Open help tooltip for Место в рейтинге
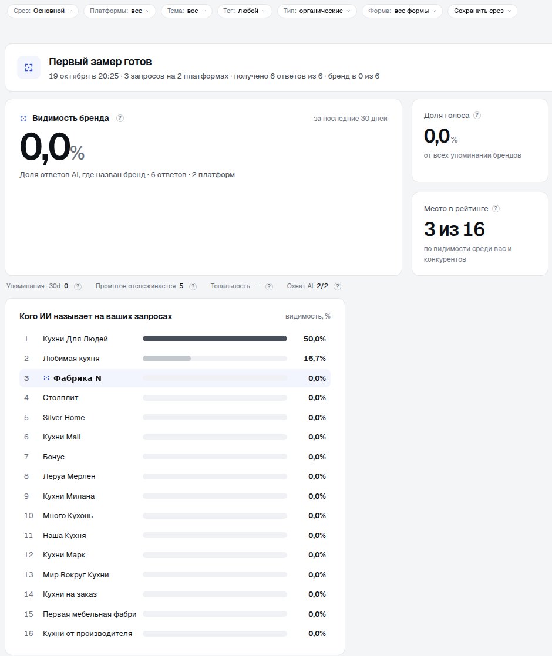 pos(496,208)
